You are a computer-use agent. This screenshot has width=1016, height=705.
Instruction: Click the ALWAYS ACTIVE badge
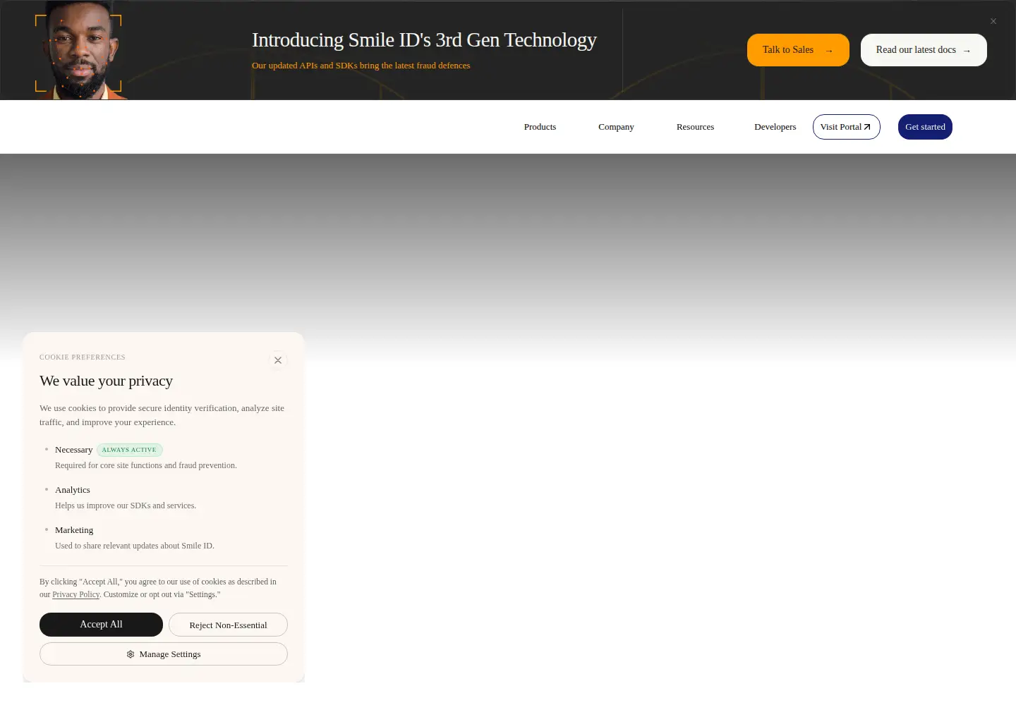(x=129, y=450)
